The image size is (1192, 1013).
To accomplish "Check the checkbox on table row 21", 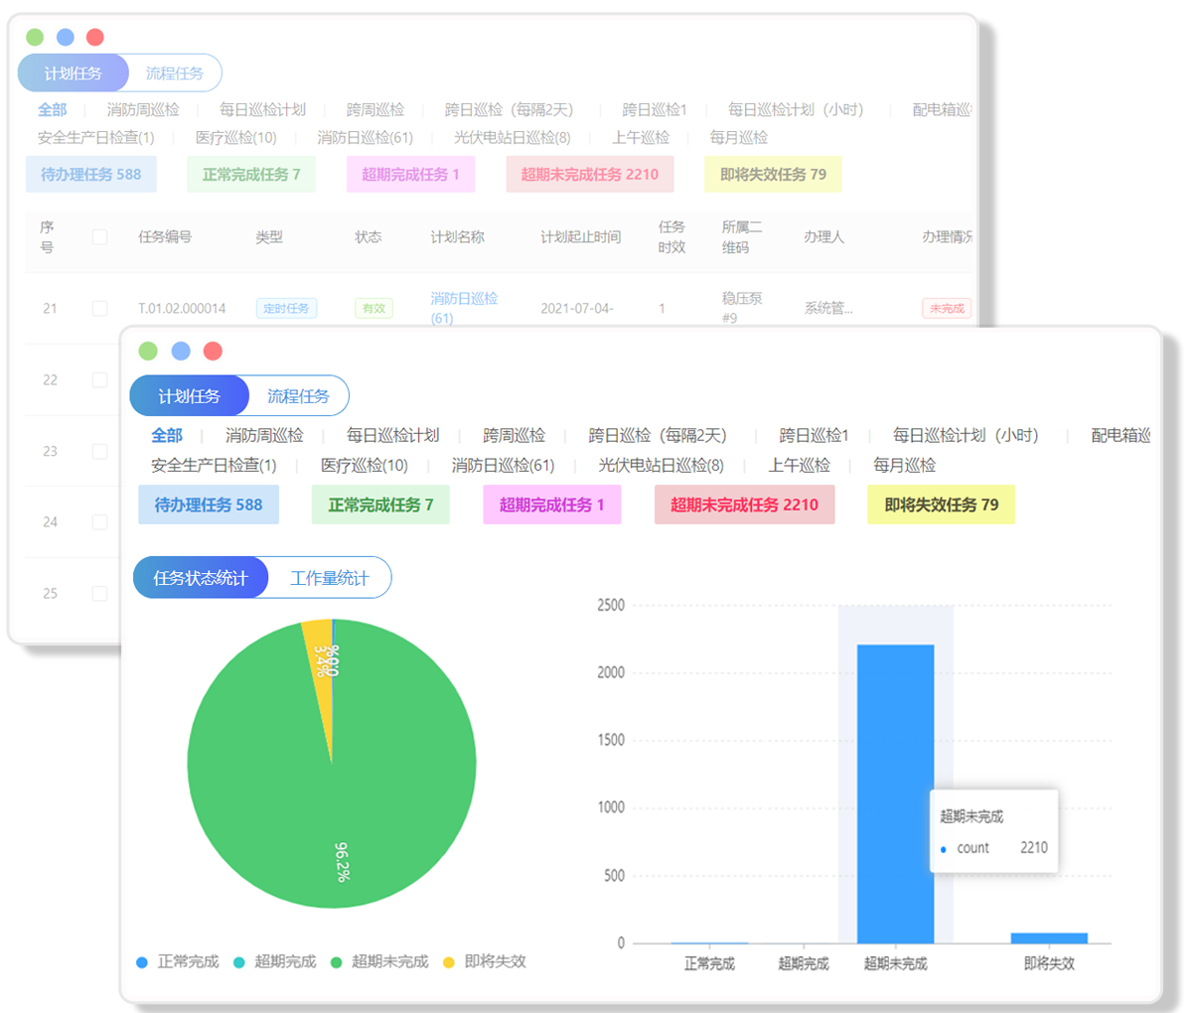I will [x=98, y=308].
